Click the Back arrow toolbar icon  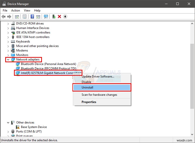point(3,16)
